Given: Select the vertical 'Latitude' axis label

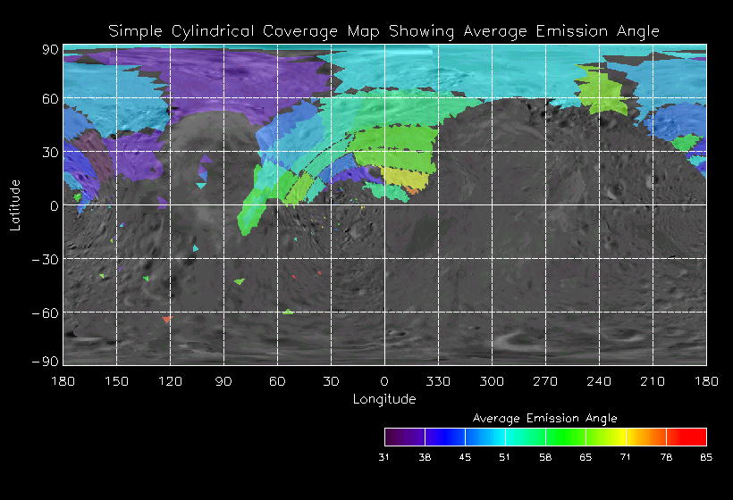Looking at the screenshot, I should pos(14,206).
